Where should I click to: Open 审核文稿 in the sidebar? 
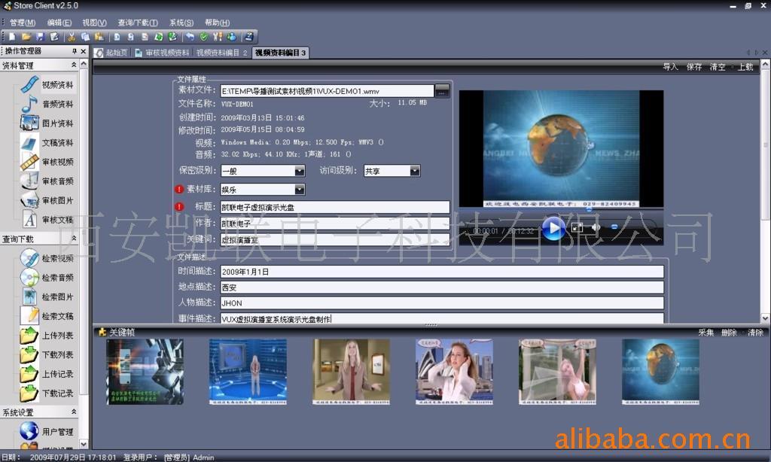click(47, 219)
